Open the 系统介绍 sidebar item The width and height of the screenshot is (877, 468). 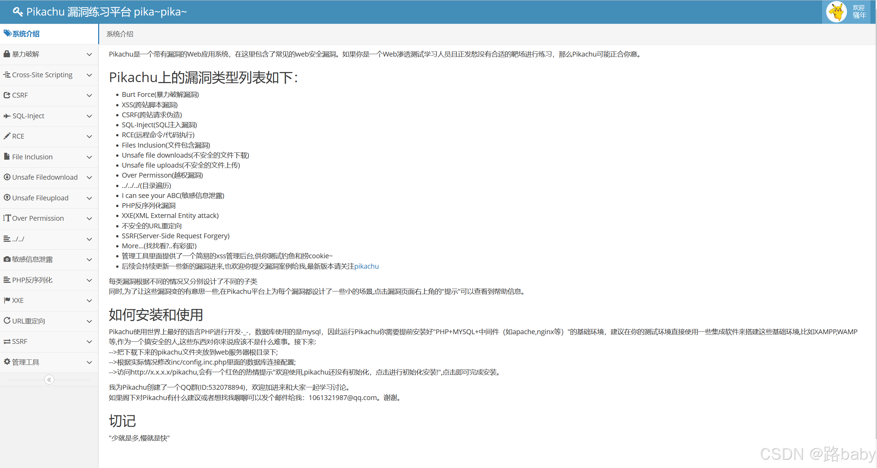[x=26, y=34]
